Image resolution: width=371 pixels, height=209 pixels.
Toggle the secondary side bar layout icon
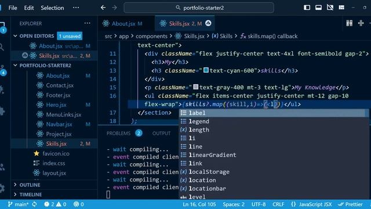tap(330, 8)
